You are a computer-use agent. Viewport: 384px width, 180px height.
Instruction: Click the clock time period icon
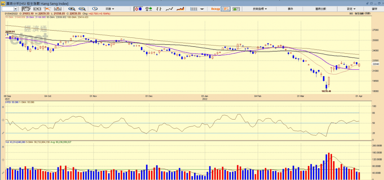click(94, 9)
